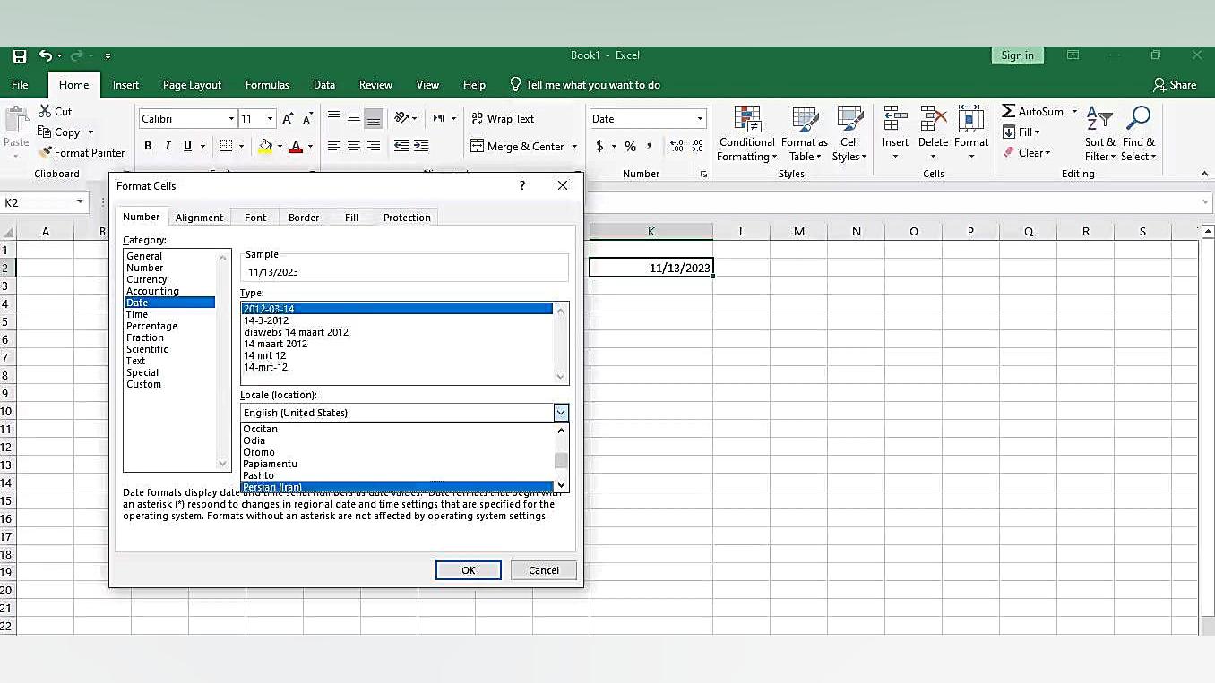Click OK in Format Cells dialog
Viewport: 1215px width, 683px height.
coord(469,570)
